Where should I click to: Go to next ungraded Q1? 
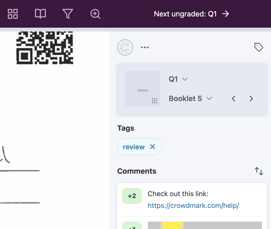click(191, 14)
